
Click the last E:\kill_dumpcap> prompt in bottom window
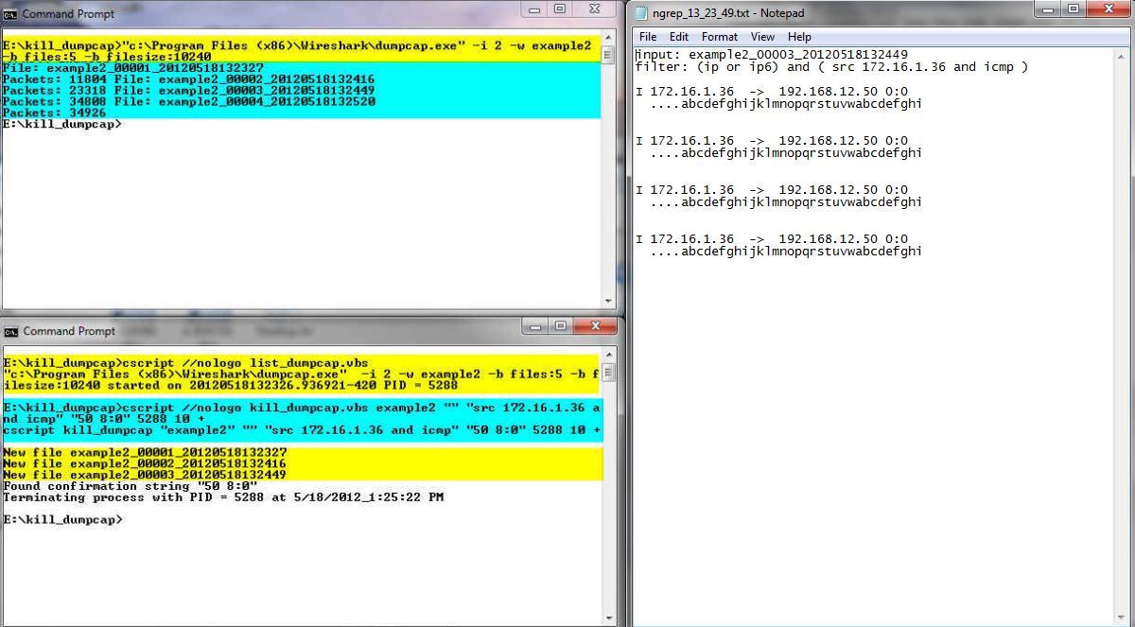pyautogui.click(x=62, y=520)
